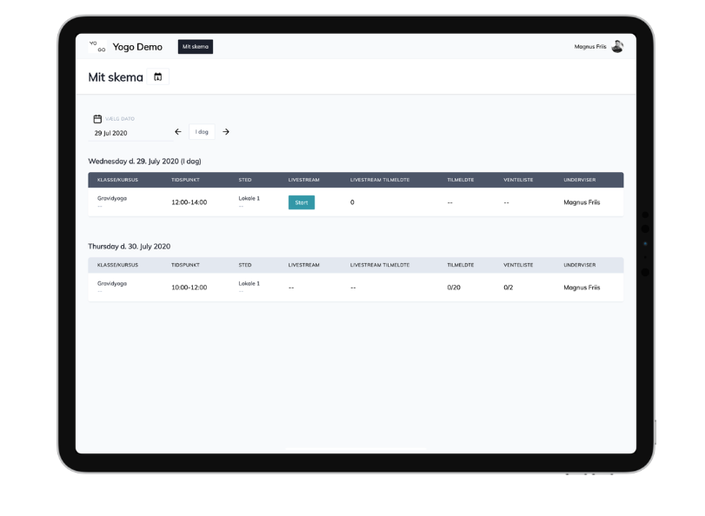
Task: Click the right arrow to view next day
Action: click(x=226, y=131)
